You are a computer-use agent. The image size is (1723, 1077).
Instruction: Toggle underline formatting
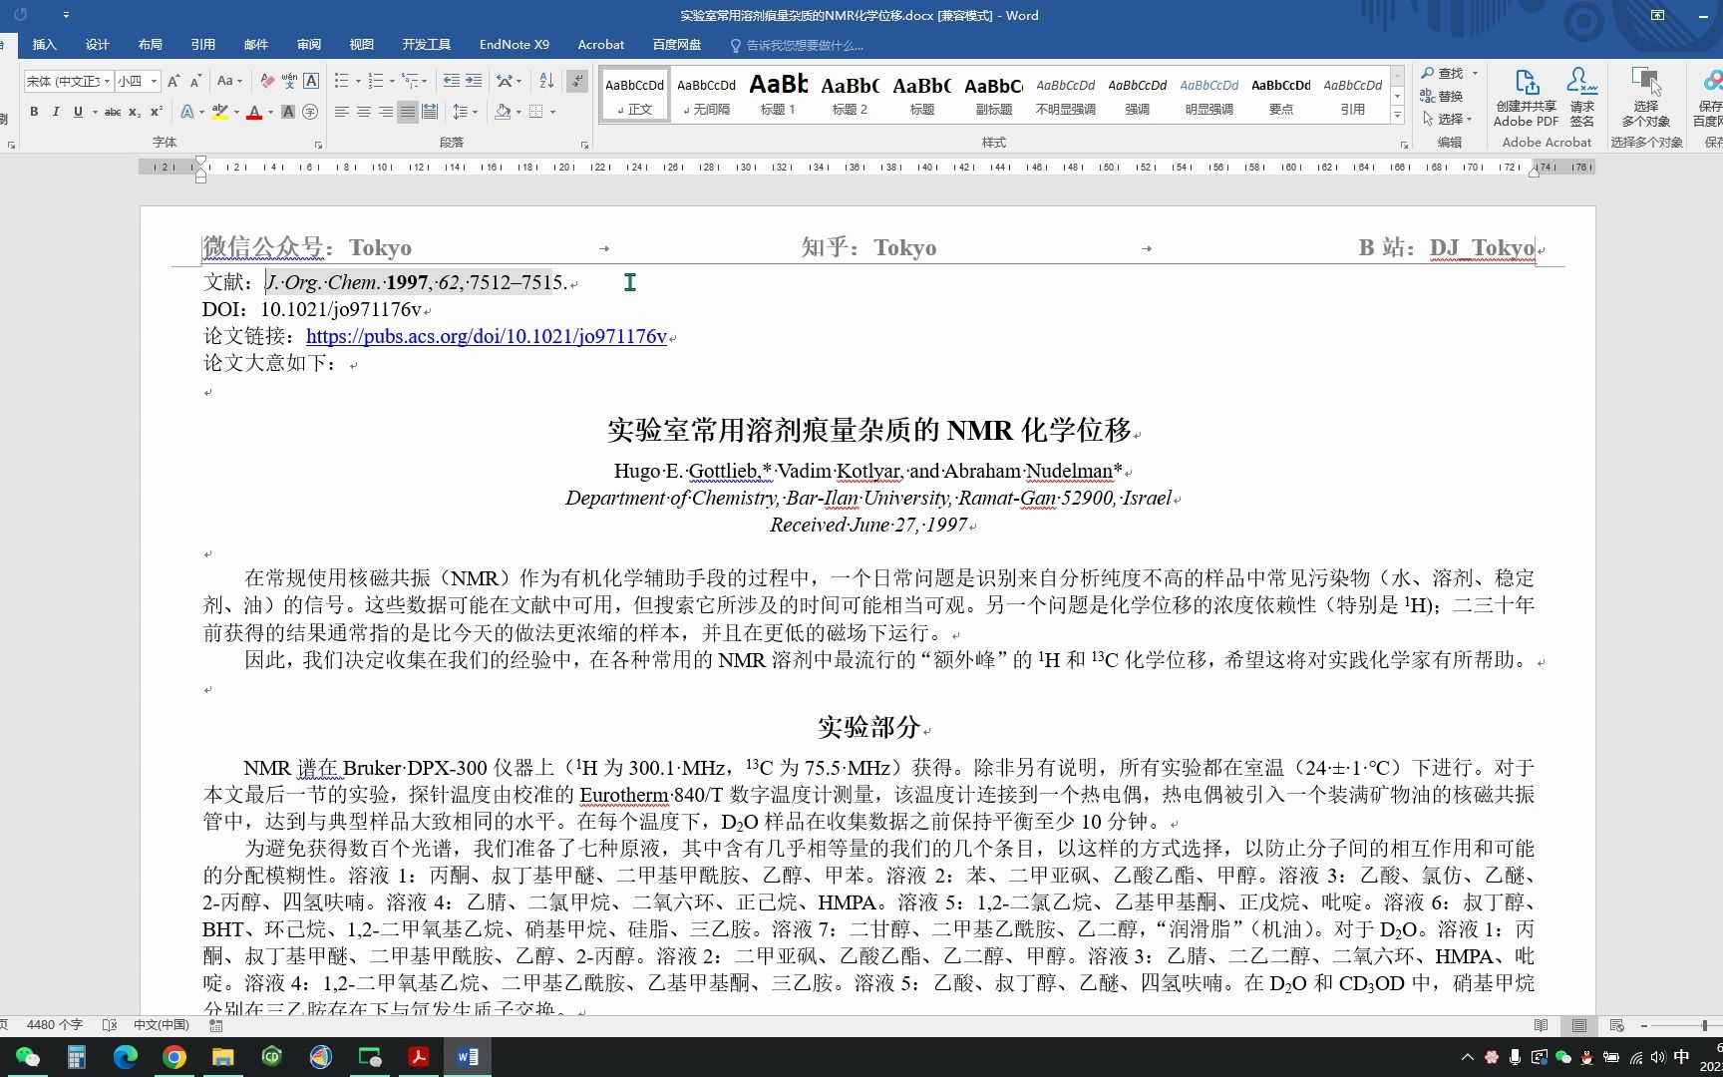[78, 112]
